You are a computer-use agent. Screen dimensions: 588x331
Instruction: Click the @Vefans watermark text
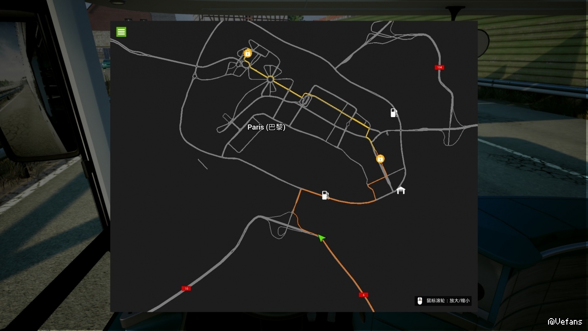[565, 321]
